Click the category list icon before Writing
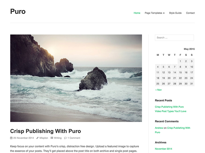Screen dimensions: 205x153 coord(52,138)
